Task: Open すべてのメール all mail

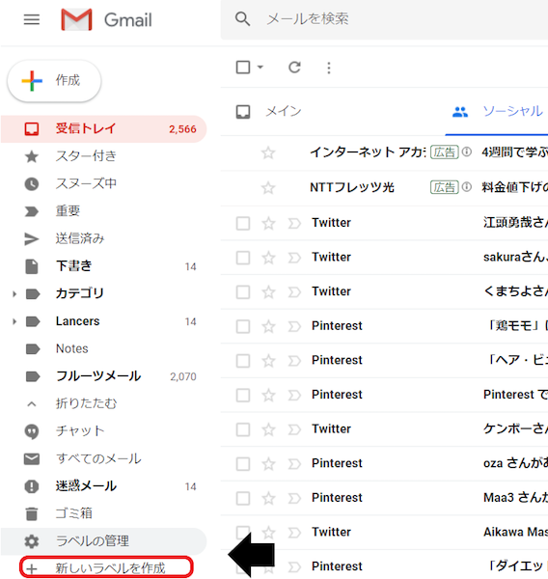Action: pyautogui.click(x=103, y=458)
